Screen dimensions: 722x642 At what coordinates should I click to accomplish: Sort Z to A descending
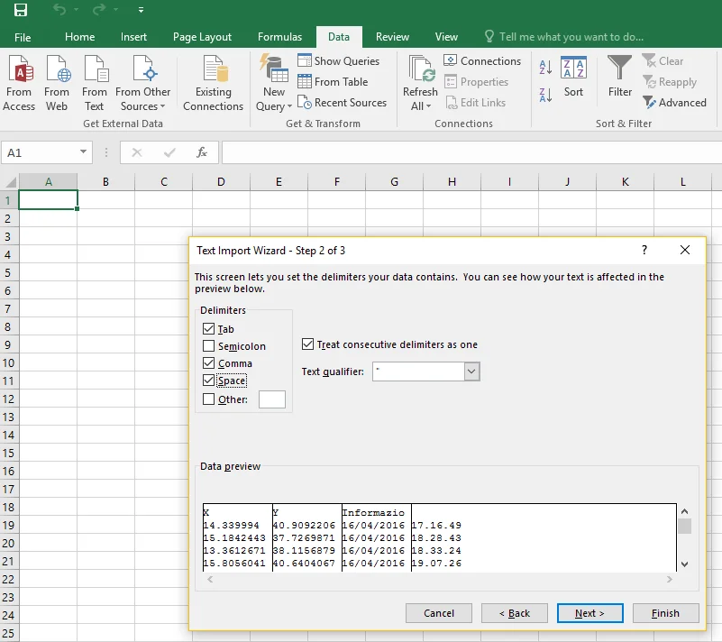pyautogui.click(x=545, y=95)
